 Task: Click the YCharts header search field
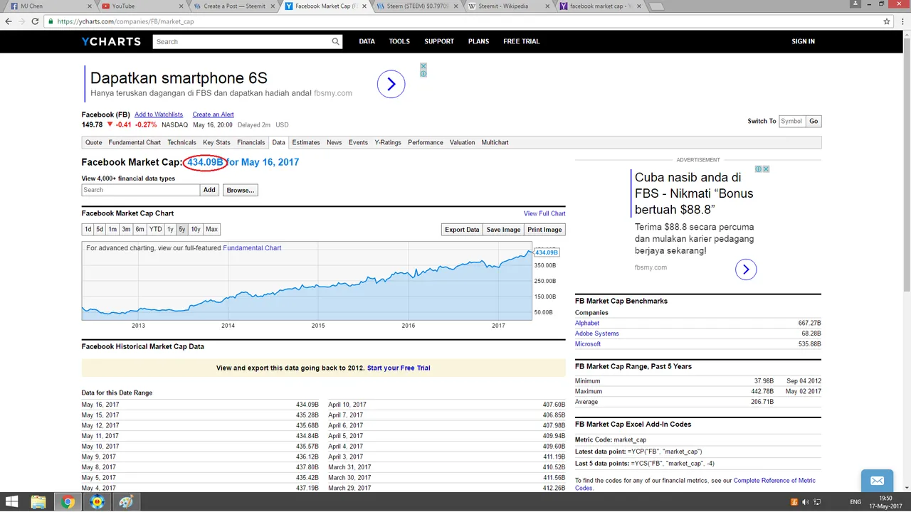pos(242,41)
